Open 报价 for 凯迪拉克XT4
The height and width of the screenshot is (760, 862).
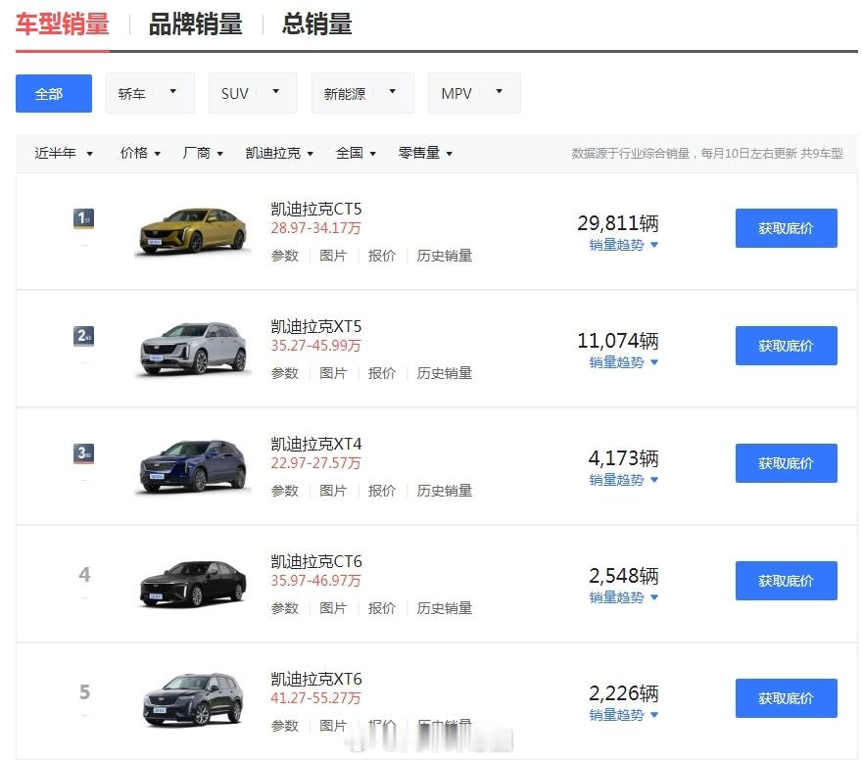[x=381, y=491]
